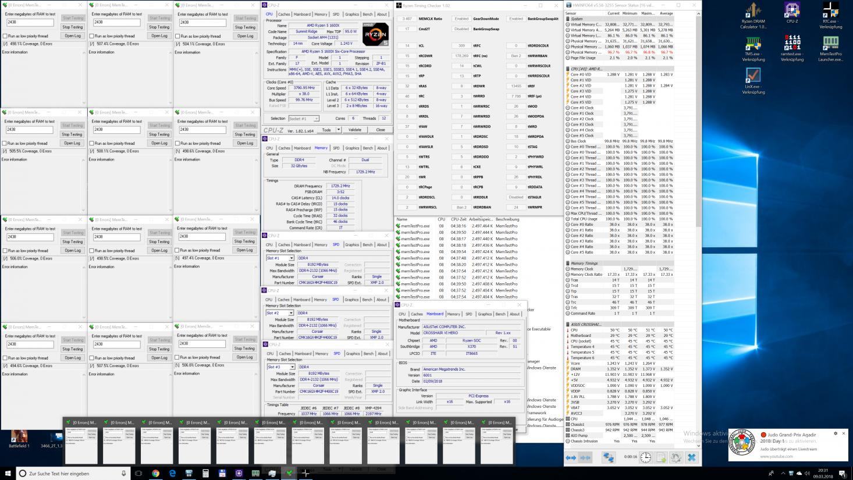
Task: Click HWiNFO network remote monitoring icon
Action: click(x=608, y=457)
